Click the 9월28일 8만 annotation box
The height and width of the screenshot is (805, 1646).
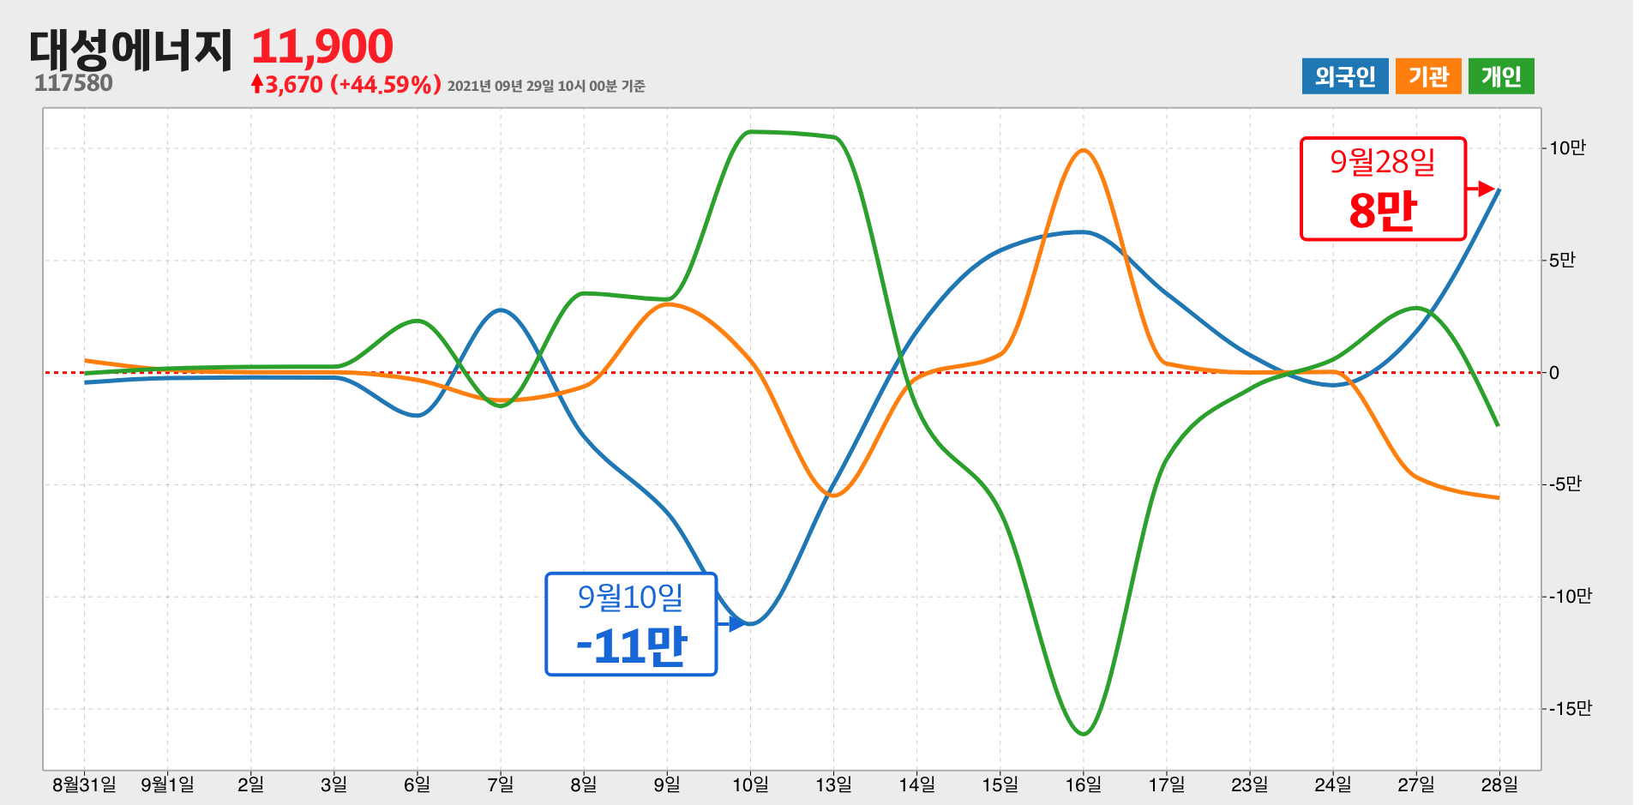click(x=1383, y=189)
